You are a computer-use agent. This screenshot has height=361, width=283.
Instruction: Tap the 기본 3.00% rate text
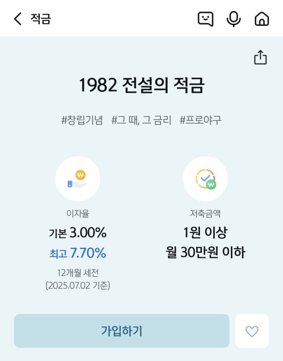[x=78, y=233]
